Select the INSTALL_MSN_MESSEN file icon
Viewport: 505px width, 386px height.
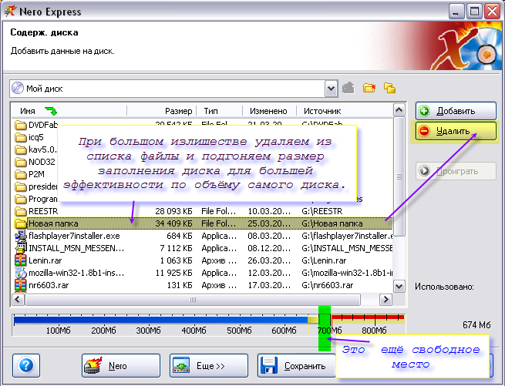click(x=21, y=248)
